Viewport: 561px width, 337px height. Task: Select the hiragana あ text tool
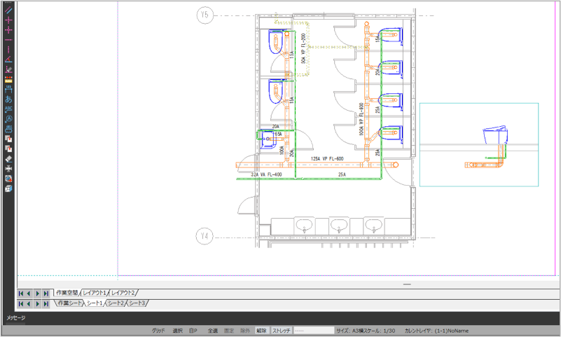click(x=8, y=99)
